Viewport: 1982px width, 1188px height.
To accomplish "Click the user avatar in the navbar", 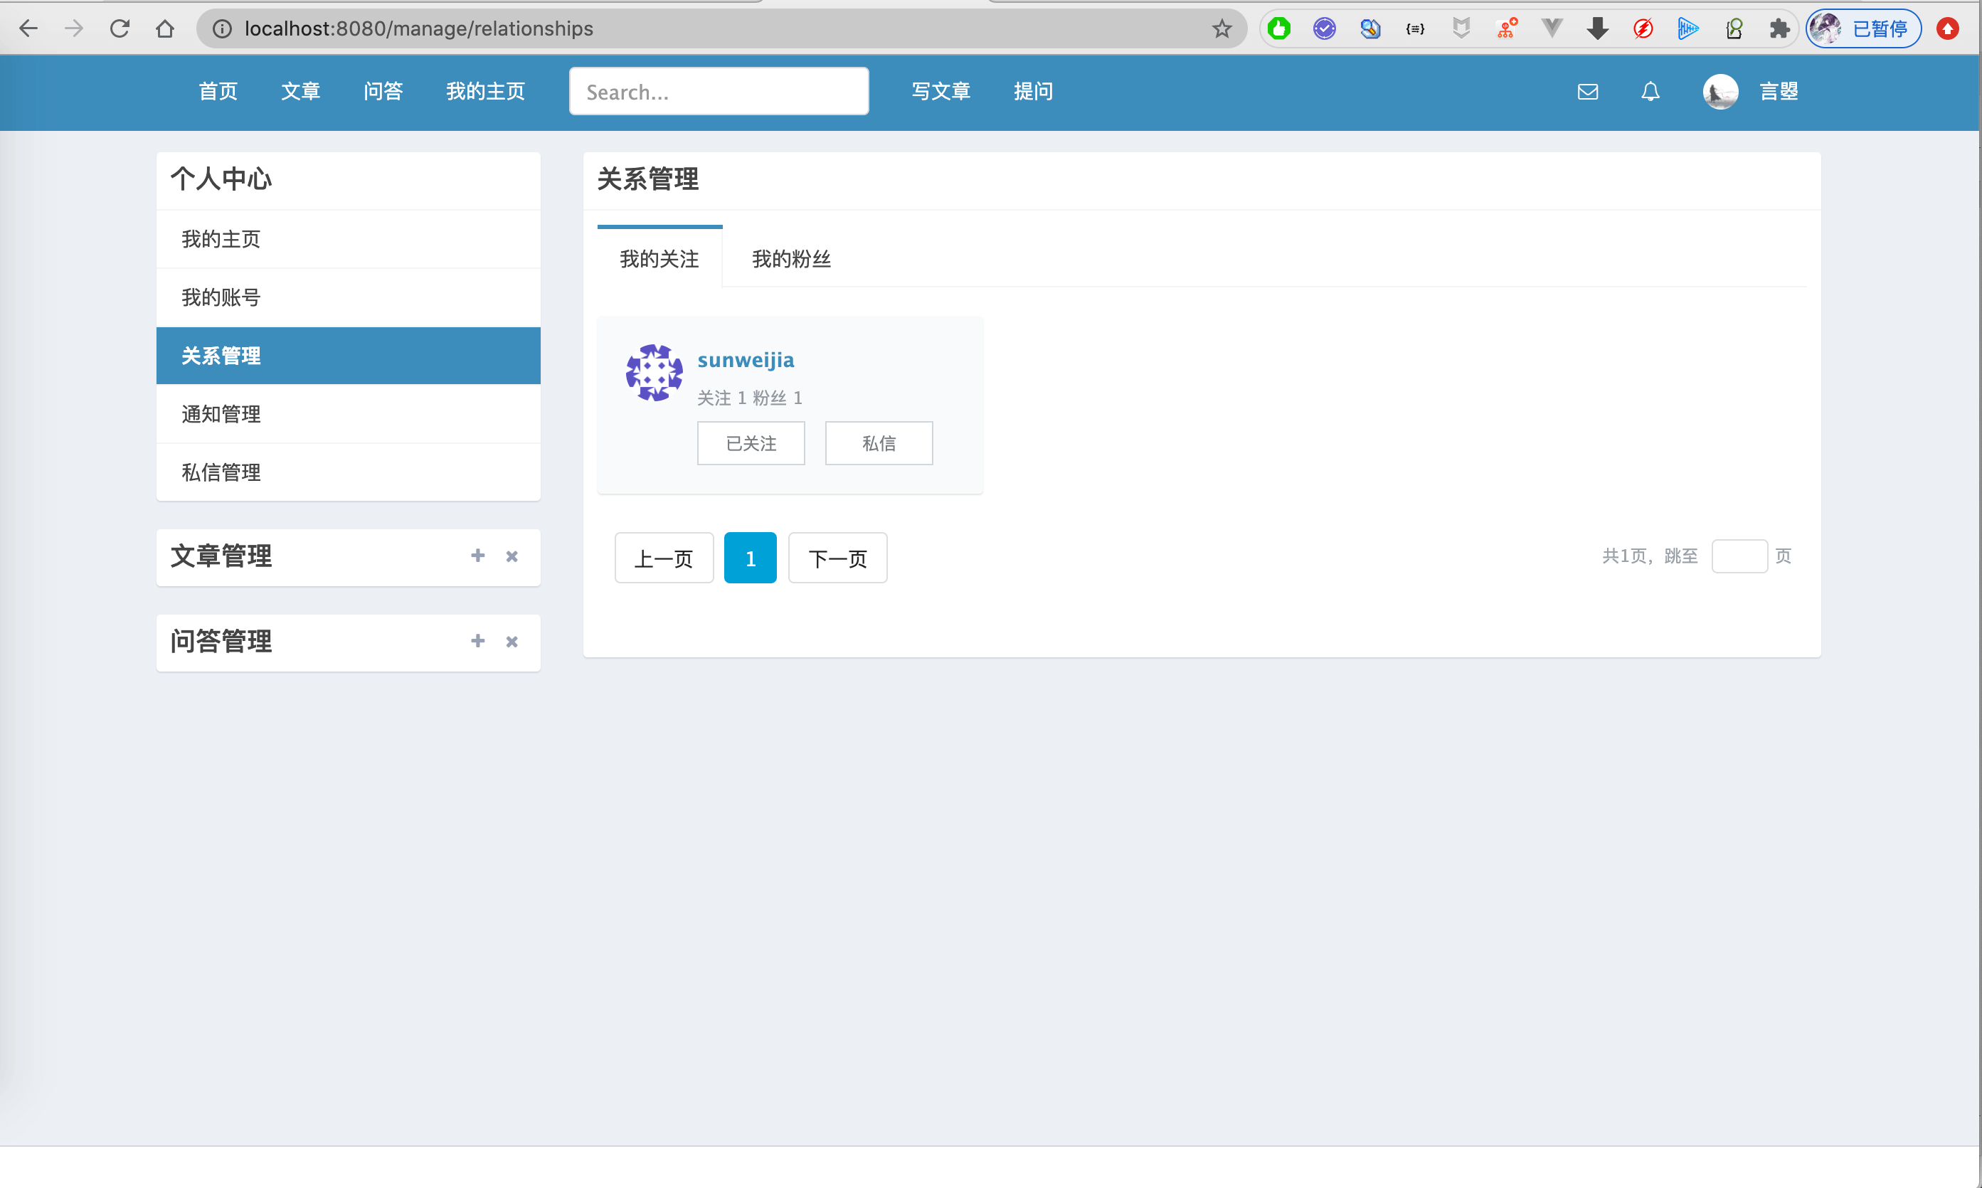I will [1719, 92].
